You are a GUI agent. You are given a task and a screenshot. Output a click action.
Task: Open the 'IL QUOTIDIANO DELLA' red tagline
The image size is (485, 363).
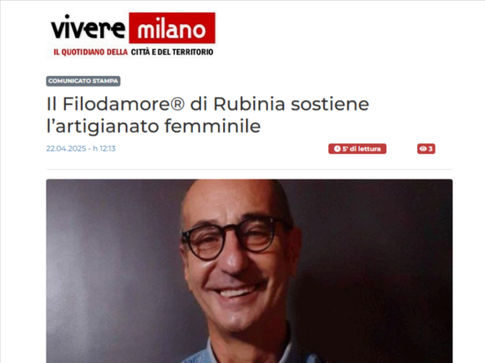pos(91,52)
